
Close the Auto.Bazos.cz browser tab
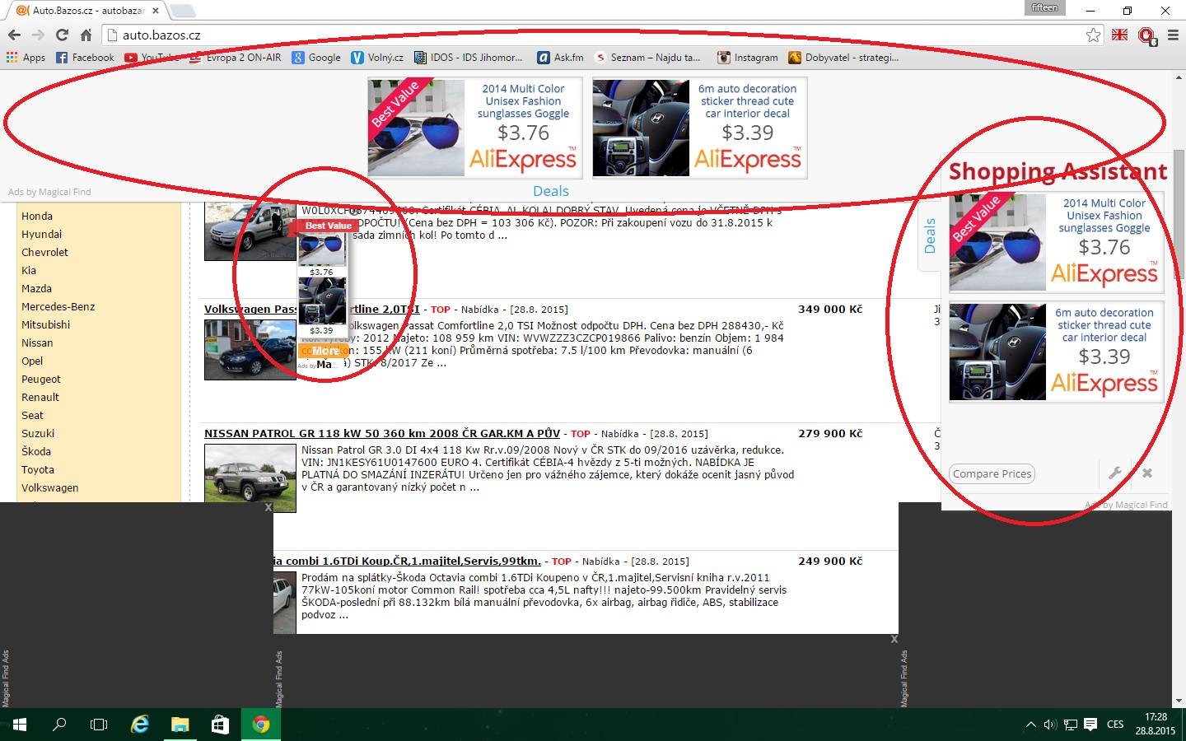tap(156, 11)
